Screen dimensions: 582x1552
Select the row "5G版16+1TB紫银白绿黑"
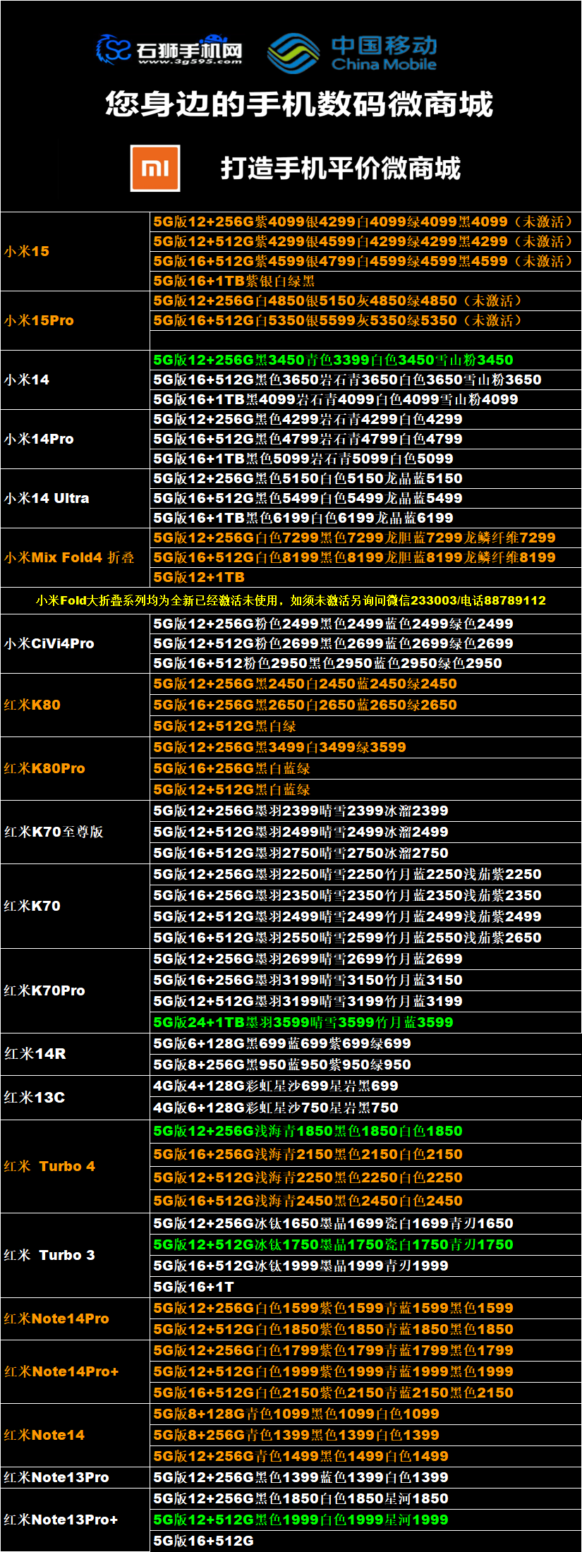click(x=365, y=281)
